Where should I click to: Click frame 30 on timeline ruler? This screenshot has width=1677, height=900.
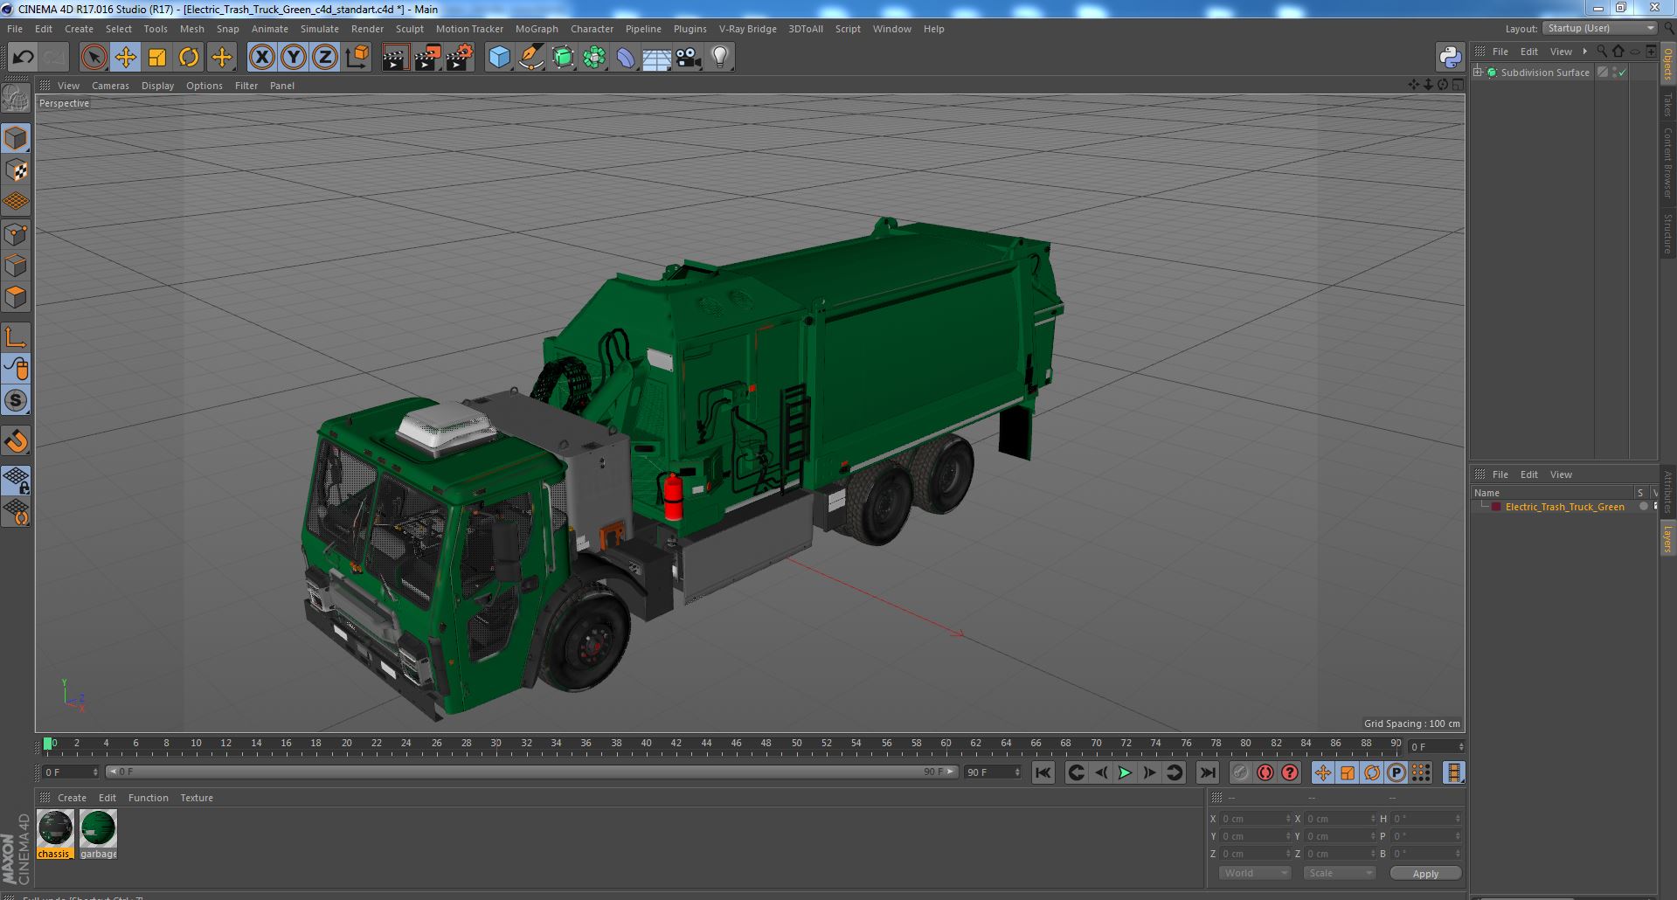coord(495,744)
